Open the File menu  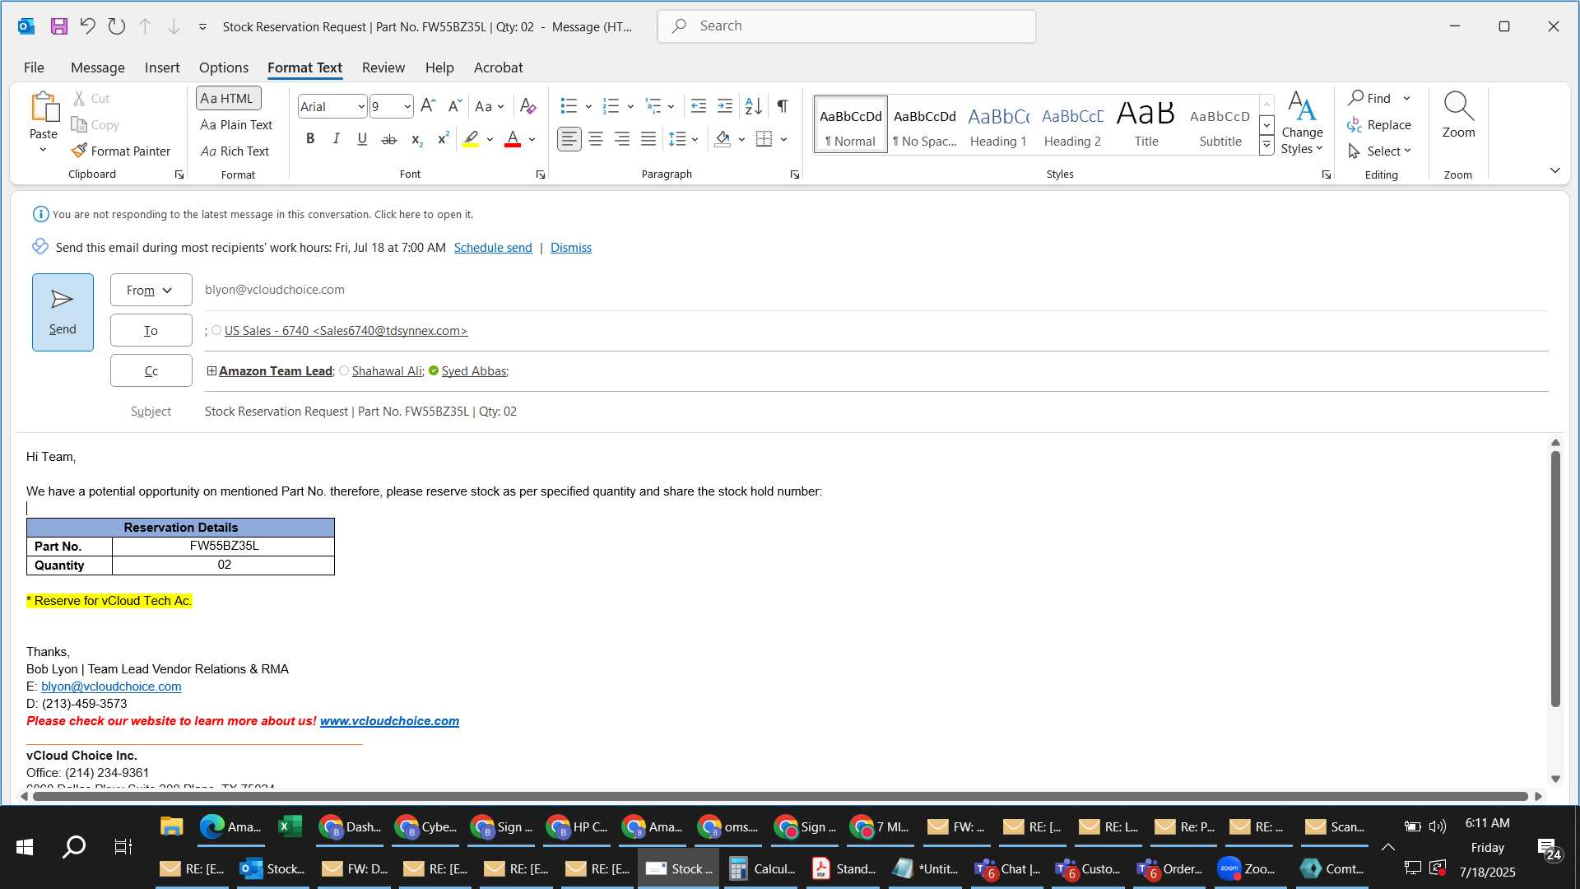34,67
